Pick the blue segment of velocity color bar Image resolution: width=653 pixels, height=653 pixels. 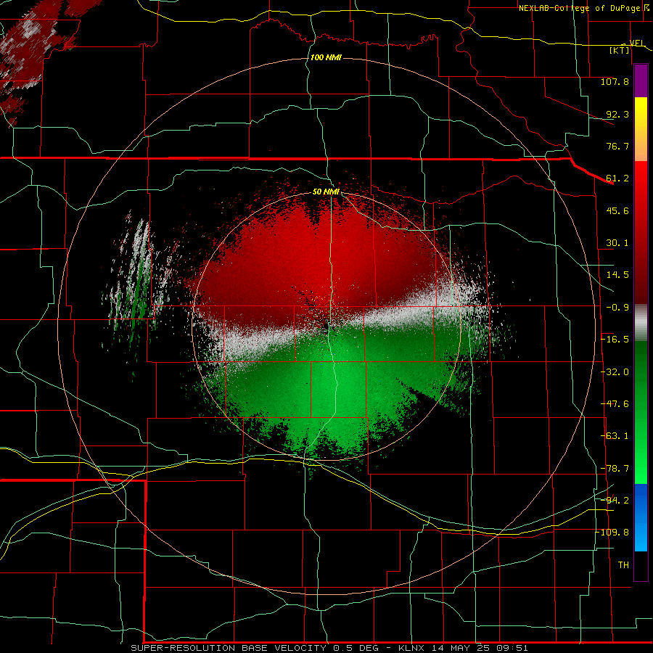tap(641, 517)
